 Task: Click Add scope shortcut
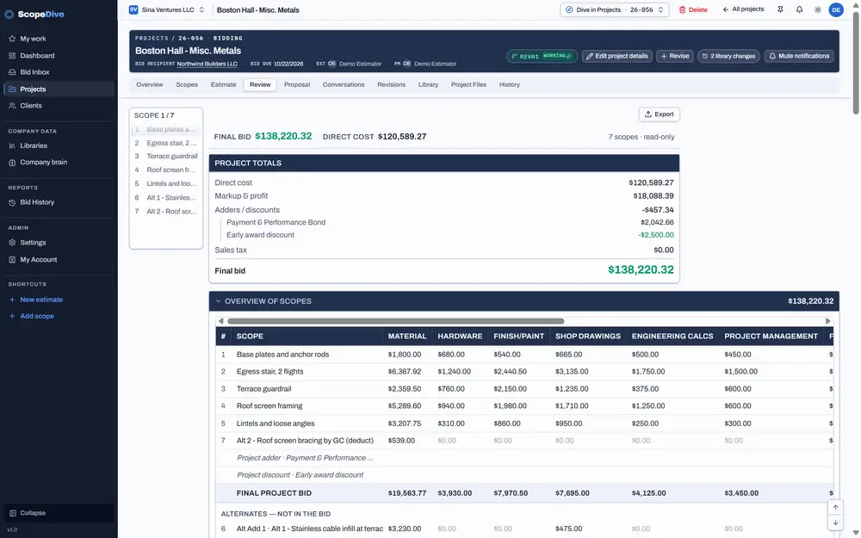(x=37, y=316)
